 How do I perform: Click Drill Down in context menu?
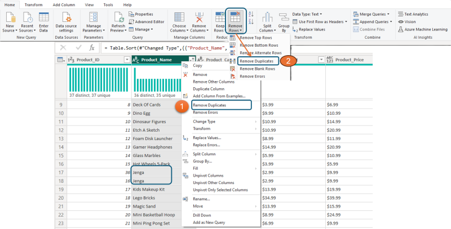point(202,215)
